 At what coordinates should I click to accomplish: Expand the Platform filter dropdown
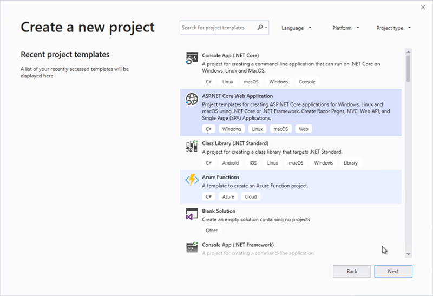point(345,28)
